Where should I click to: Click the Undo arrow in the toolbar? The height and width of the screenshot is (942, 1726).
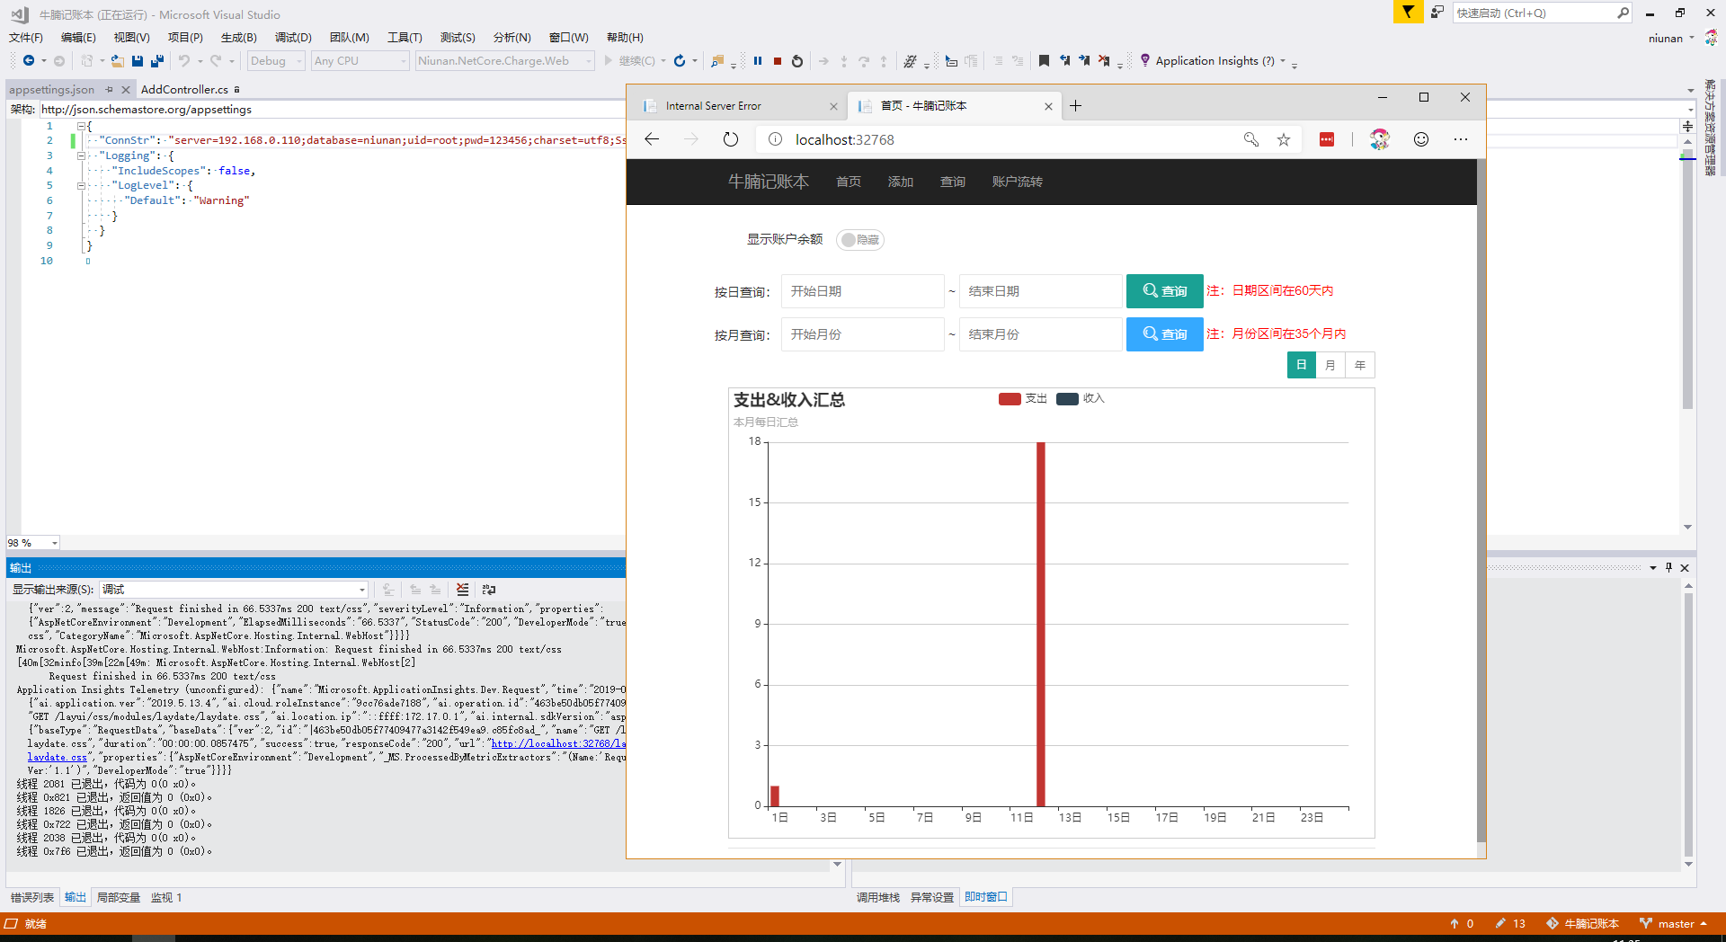tap(183, 61)
